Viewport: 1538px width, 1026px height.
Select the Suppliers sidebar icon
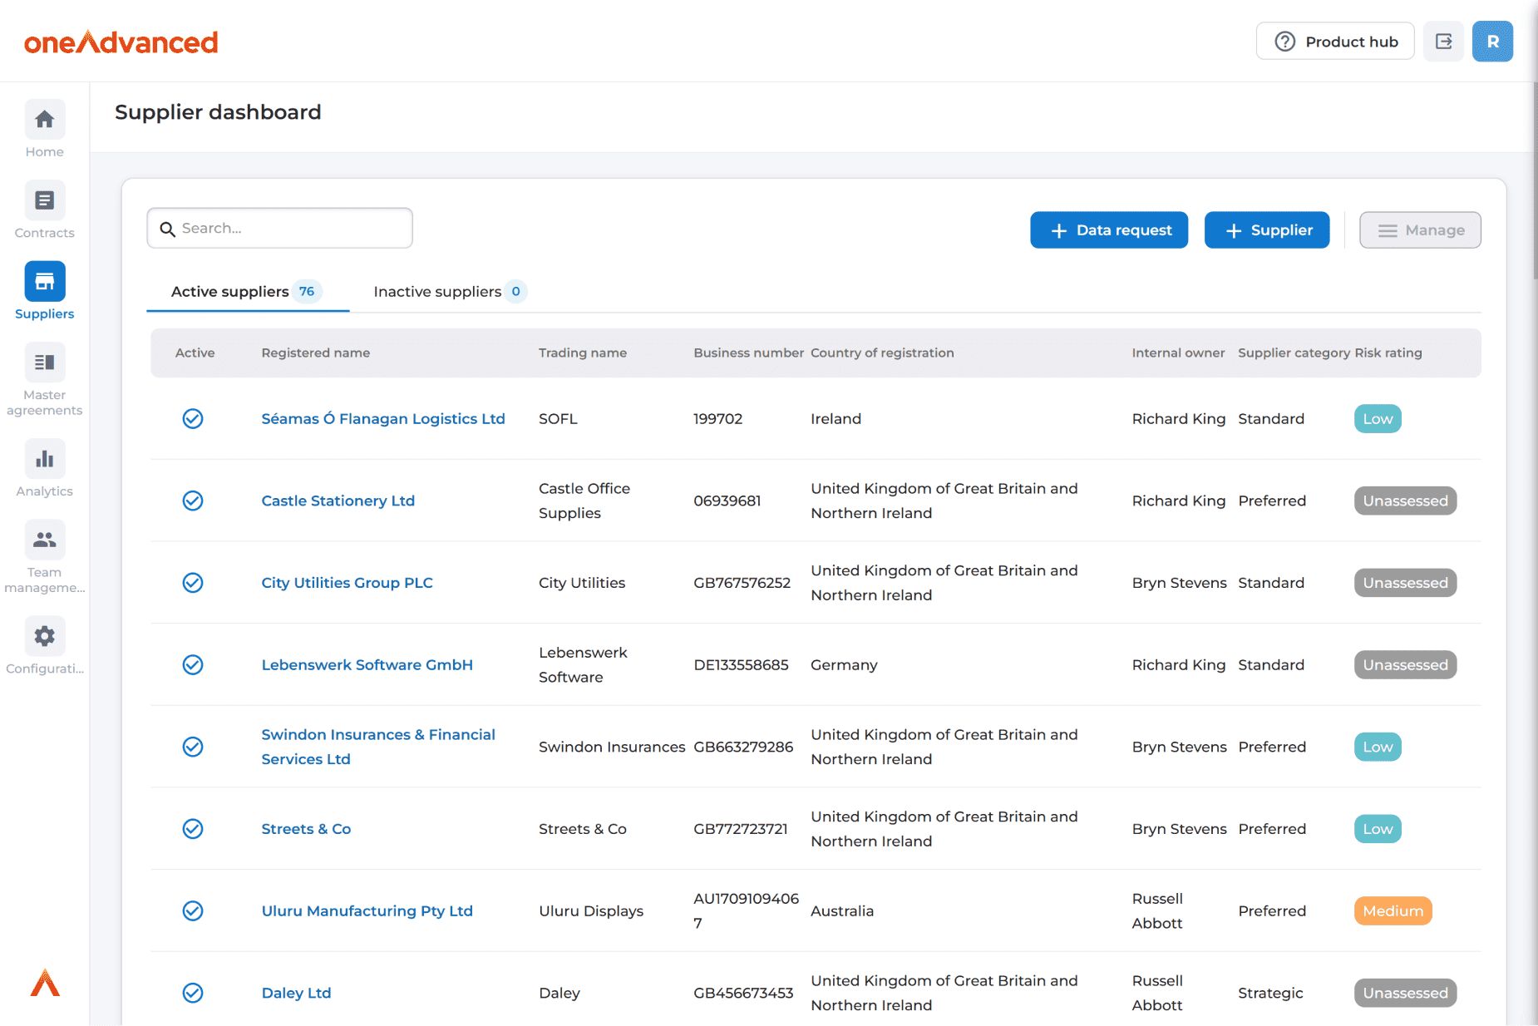(x=45, y=282)
